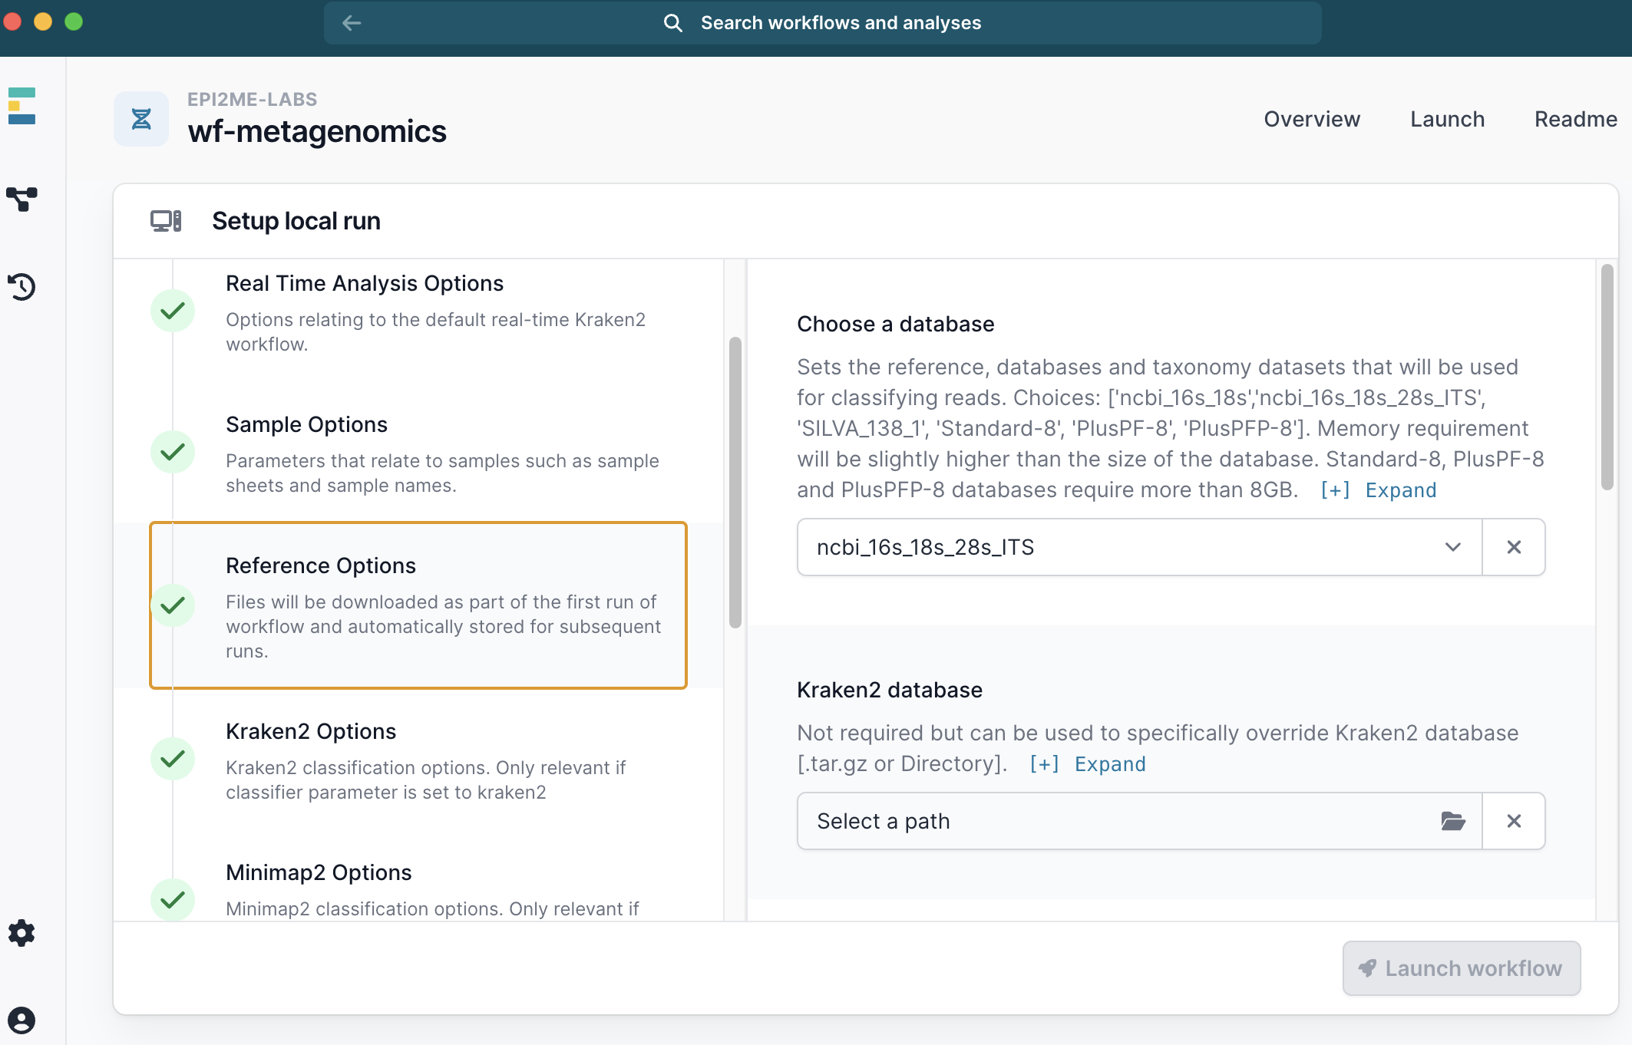Open settings using the gear icon
The width and height of the screenshot is (1632, 1045).
(21, 933)
